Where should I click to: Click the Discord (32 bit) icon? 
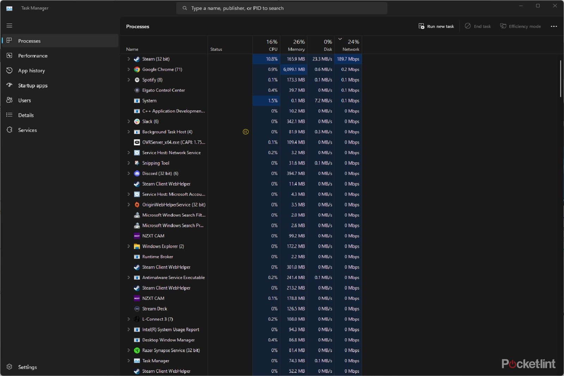click(x=137, y=174)
